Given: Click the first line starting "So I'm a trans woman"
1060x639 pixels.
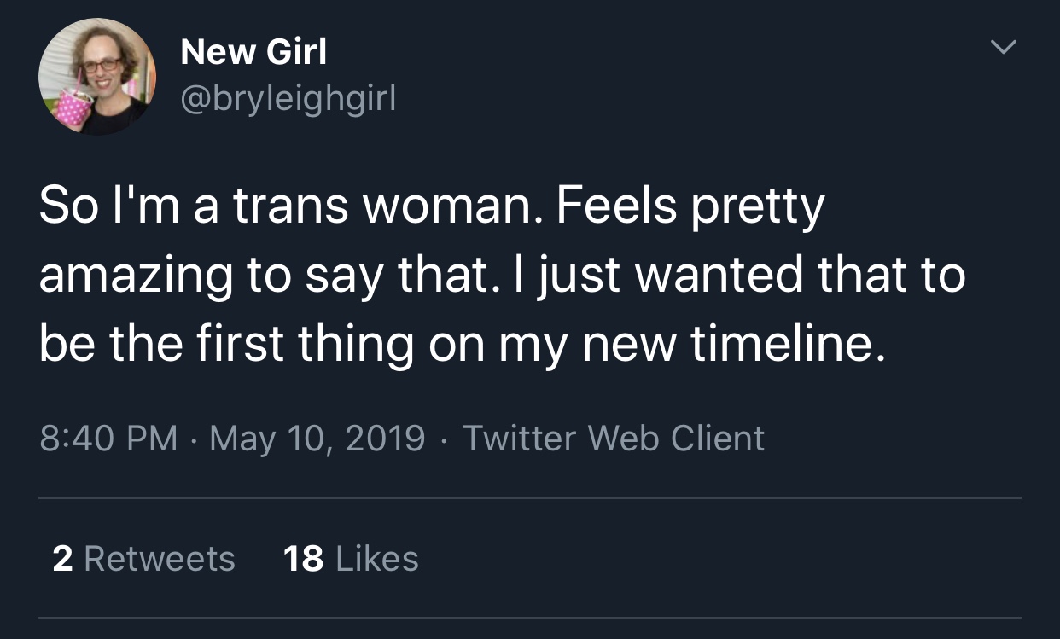Looking at the screenshot, I should 432,209.
